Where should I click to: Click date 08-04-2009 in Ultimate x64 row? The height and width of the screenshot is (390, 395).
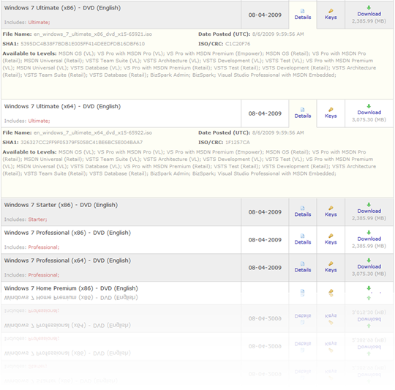265,113
